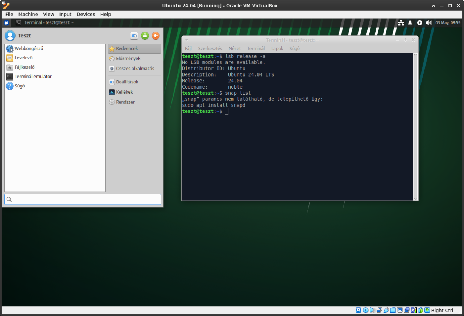Click the terminal vertical scrollbar

415,127
